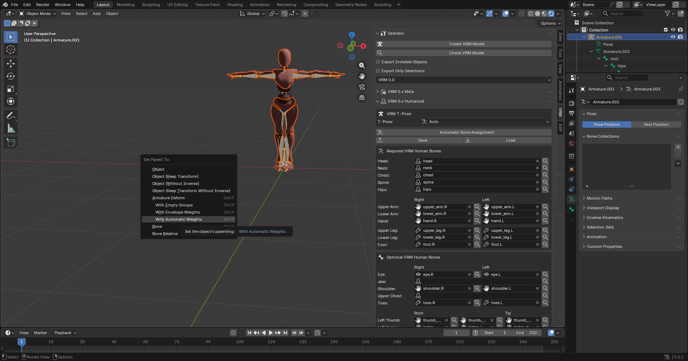Screen dimensions: 688x361
Task: Toggle Collection exclude checkbox in outliner
Action: click(x=666, y=30)
